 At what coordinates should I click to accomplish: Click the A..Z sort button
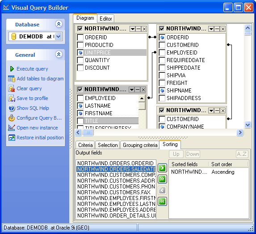pos(242,154)
